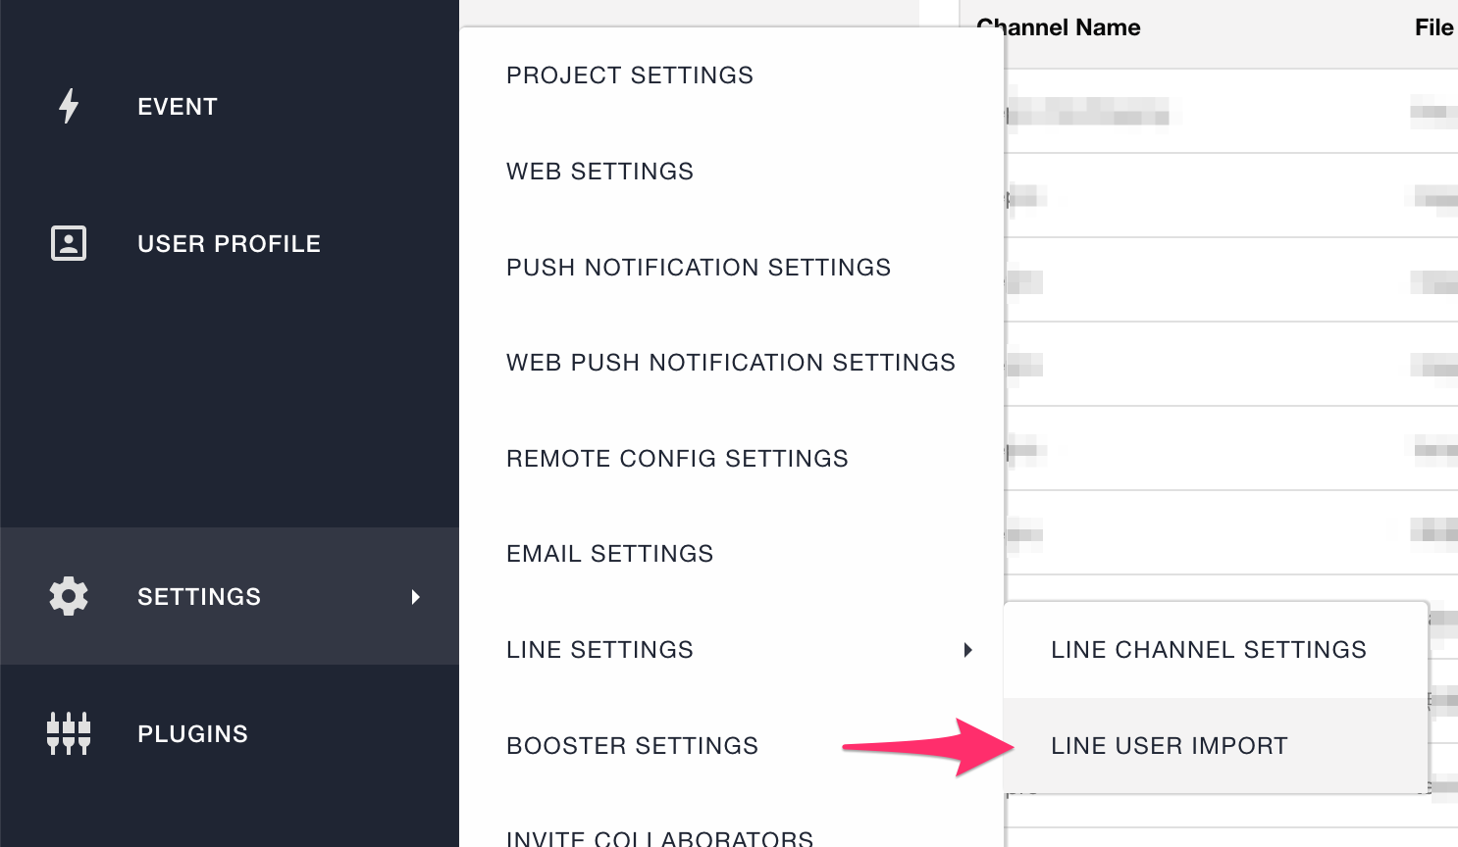Select Booster Settings menu entry
The height and width of the screenshot is (847, 1458).
pos(632,746)
